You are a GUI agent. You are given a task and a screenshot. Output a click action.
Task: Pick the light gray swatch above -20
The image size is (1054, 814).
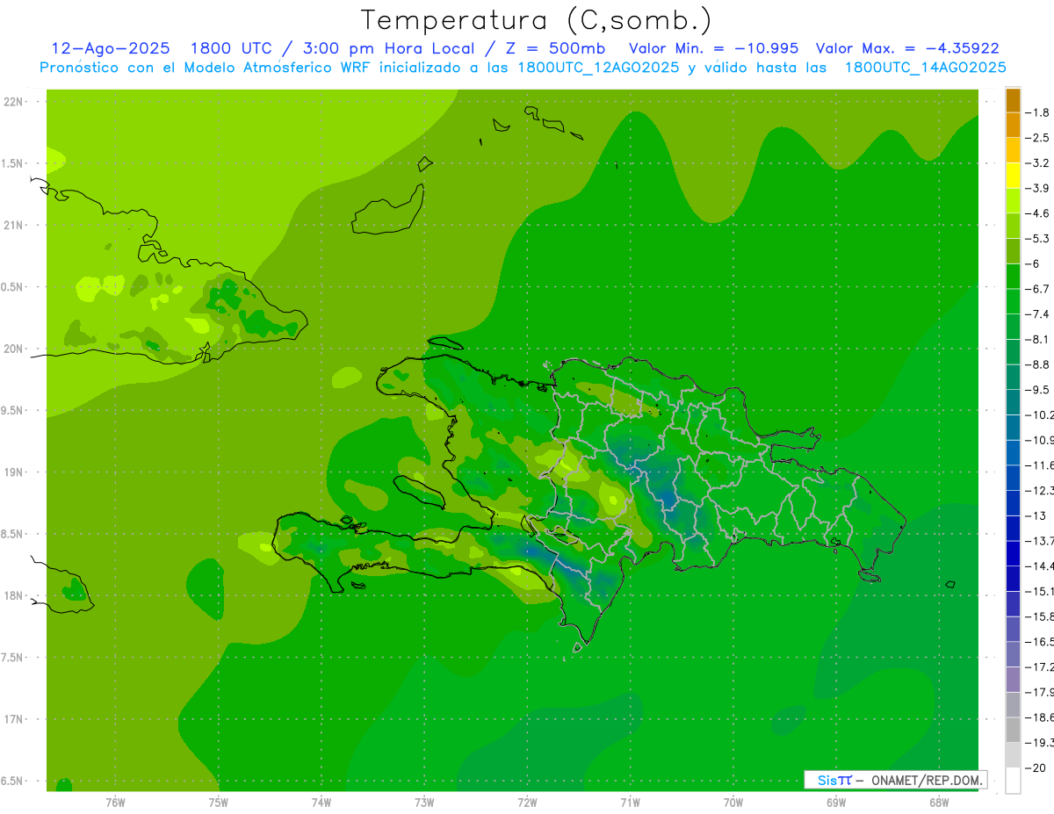pyautogui.click(x=1013, y=754)
